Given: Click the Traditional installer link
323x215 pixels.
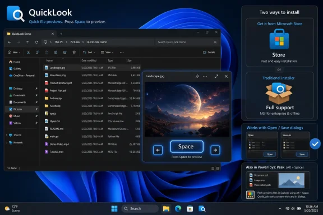Looking at the screenshot, I should click(x=278, y=78).
